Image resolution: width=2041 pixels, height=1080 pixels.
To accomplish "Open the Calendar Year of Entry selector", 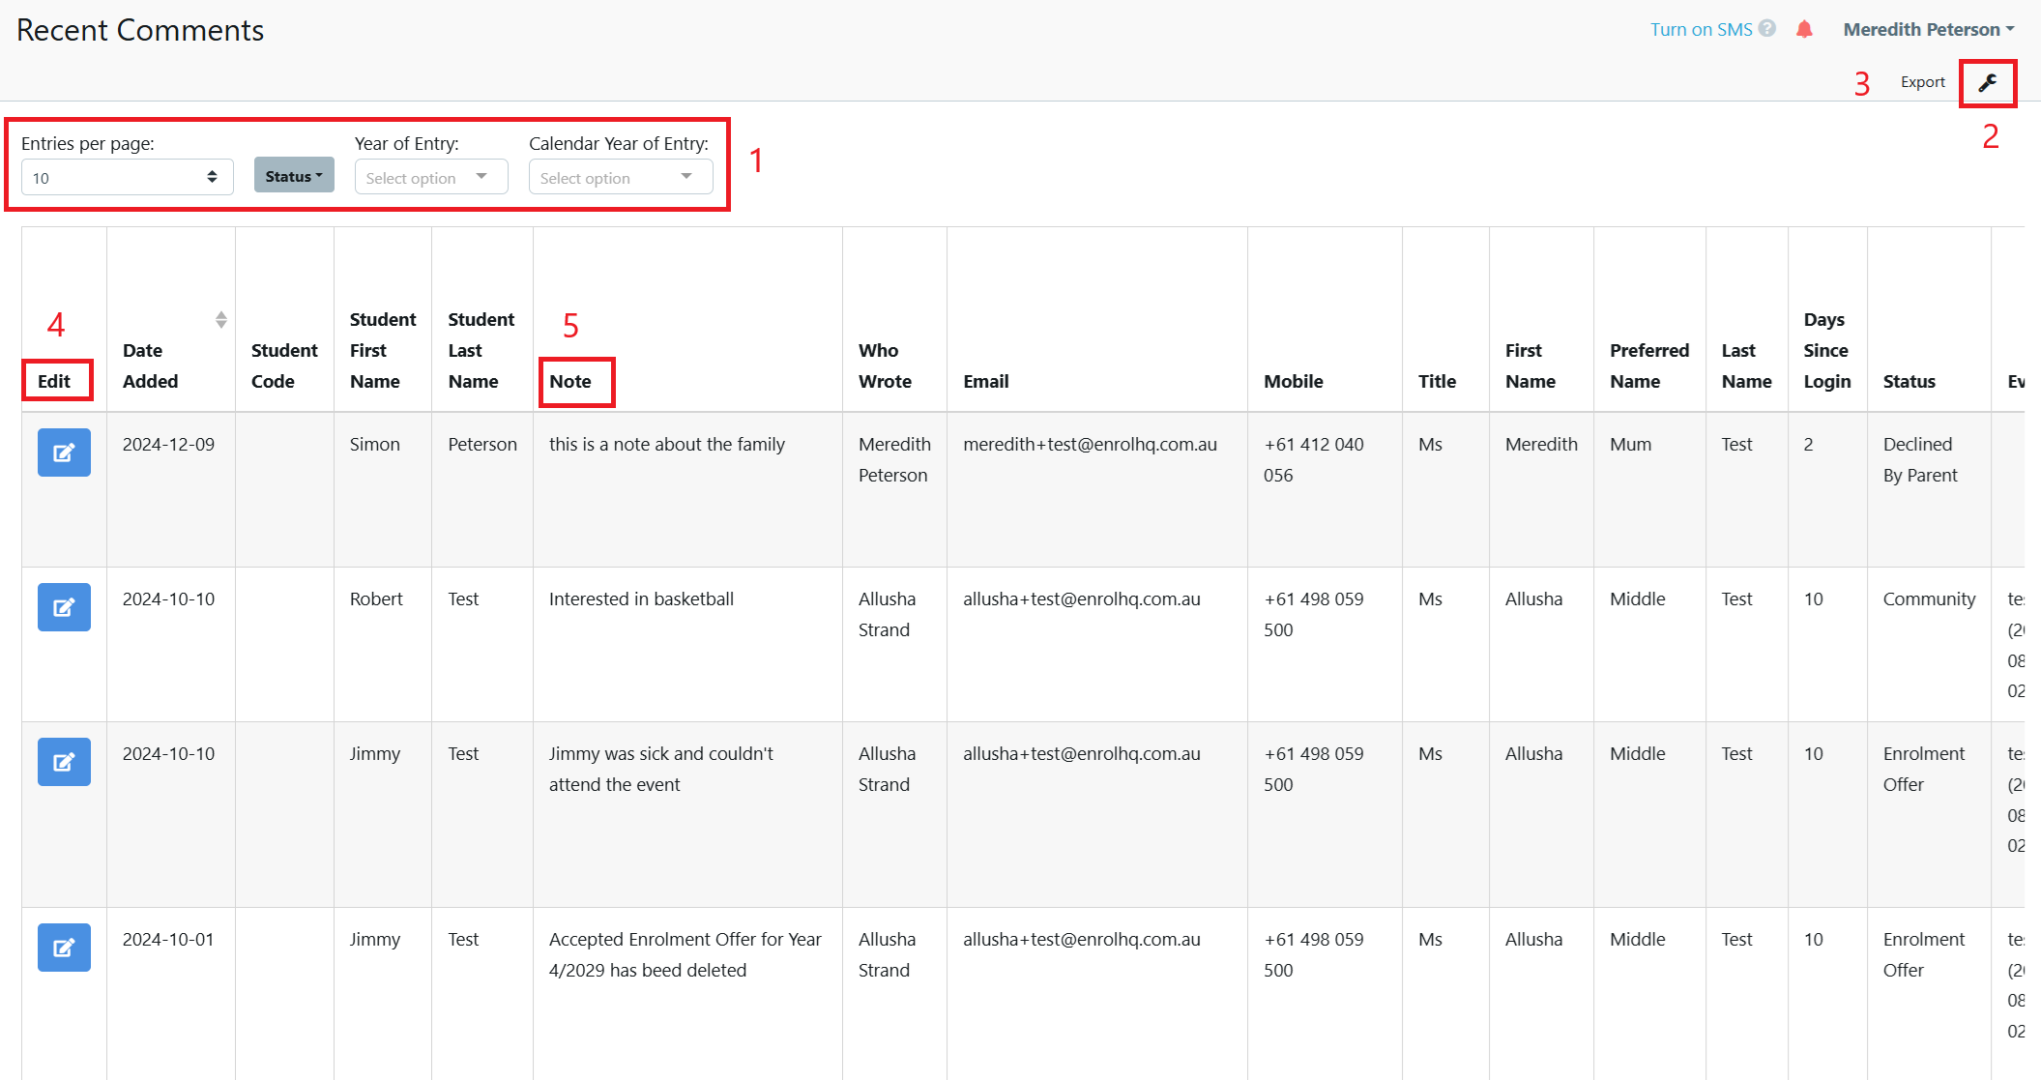I will (x=620, y=177).
